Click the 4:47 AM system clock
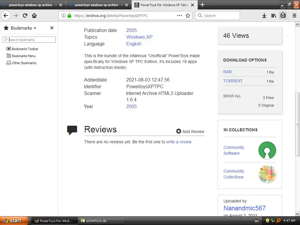300x225 pixels. [x=289, y=221]
